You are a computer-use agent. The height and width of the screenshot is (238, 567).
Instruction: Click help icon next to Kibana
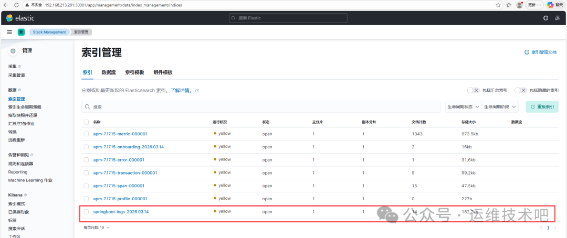click(25, 195)
